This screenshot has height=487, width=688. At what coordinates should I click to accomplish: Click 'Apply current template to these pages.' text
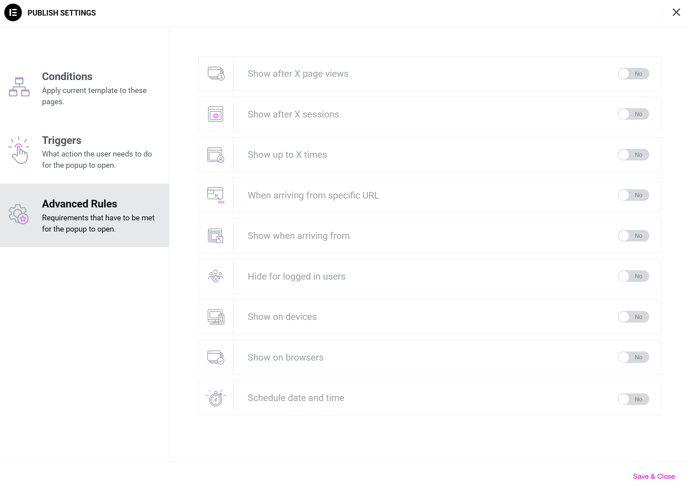pyautogui.click(x=94, y=96)
